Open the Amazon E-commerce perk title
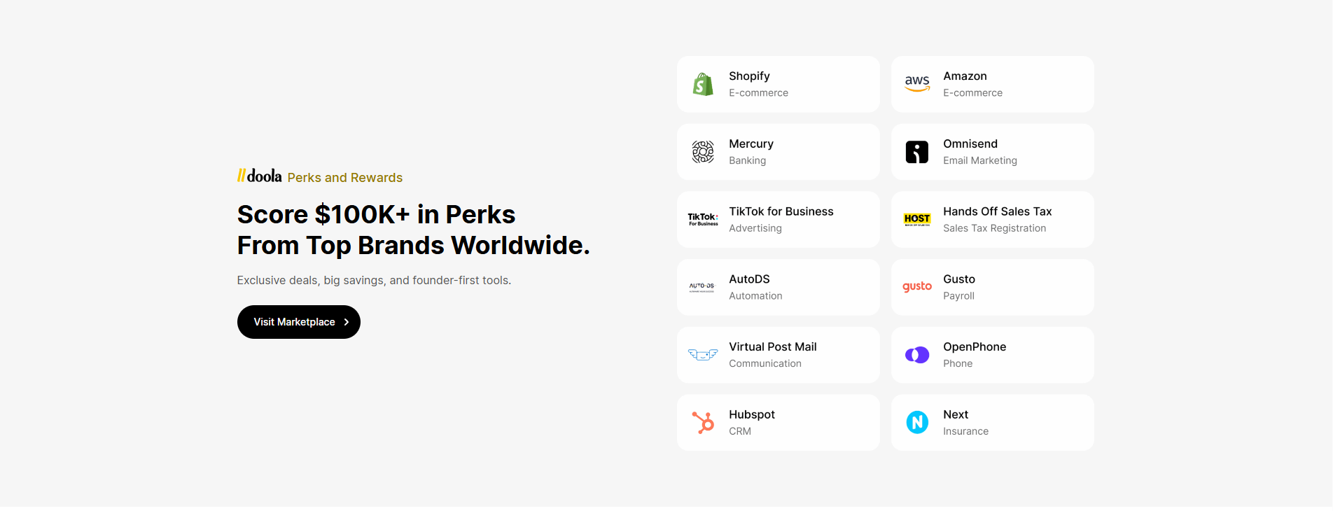The width and height of the screenshot is (1333, 511). click(x=965, y=76)
